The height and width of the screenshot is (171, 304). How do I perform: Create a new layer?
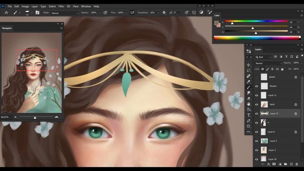tap(291, 164)
